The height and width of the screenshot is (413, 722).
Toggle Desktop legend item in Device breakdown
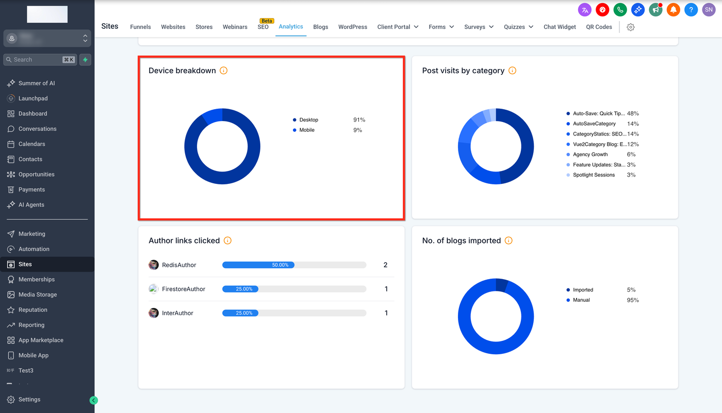point(308,120)
